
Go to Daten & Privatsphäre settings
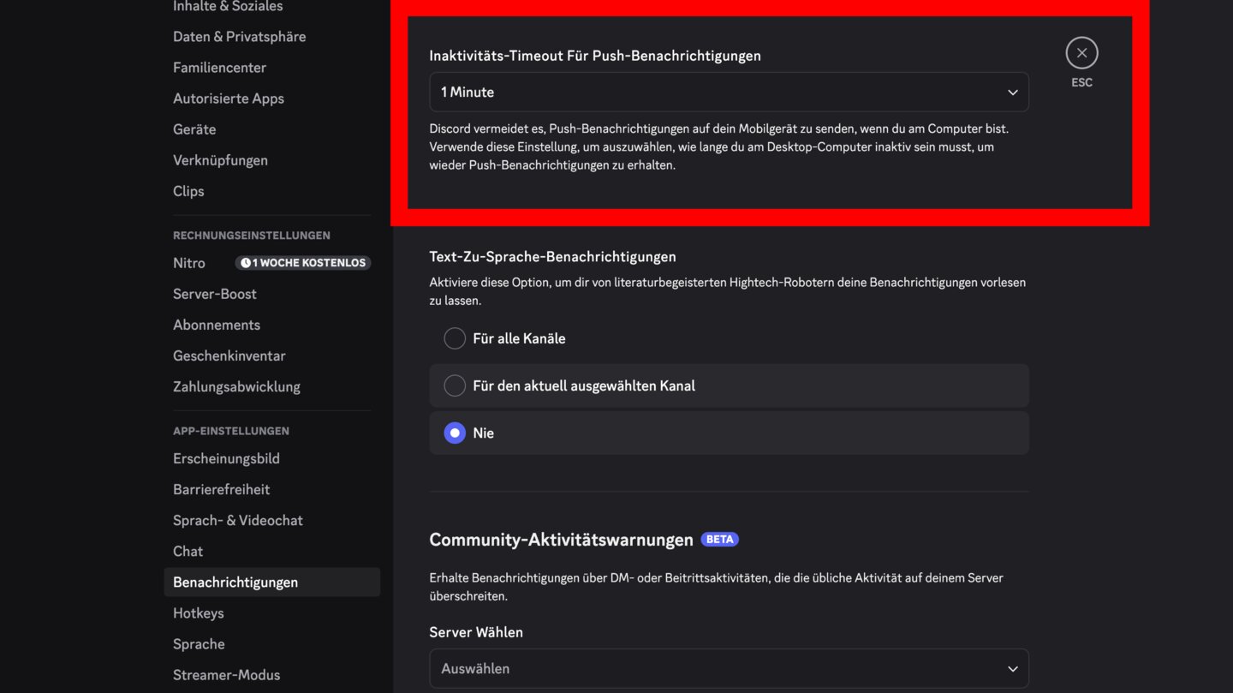(x=239, y=37)
